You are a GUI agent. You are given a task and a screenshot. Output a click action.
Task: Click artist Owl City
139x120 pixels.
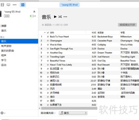click(x=102, y=61)
